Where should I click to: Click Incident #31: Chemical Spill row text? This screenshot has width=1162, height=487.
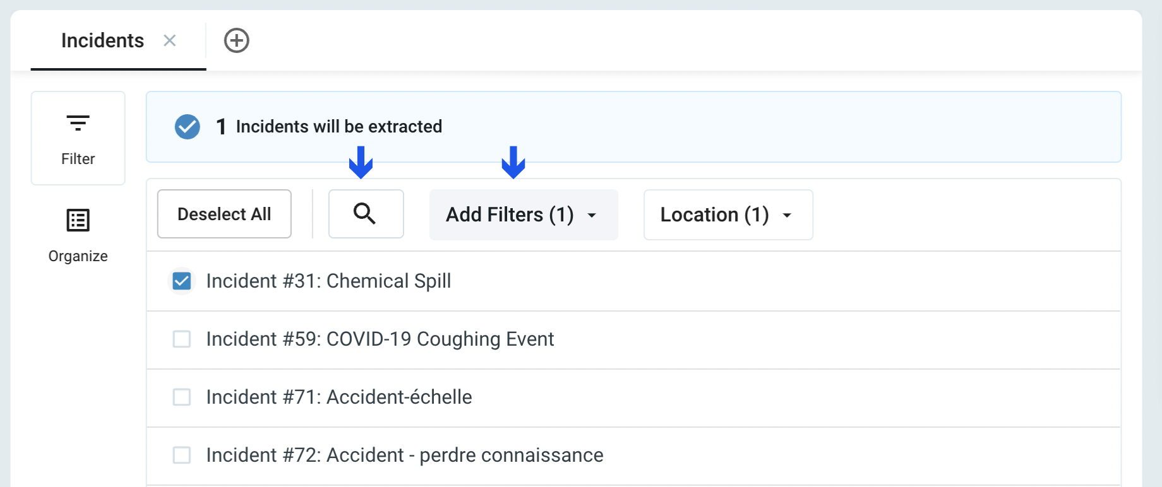point(328,281)
